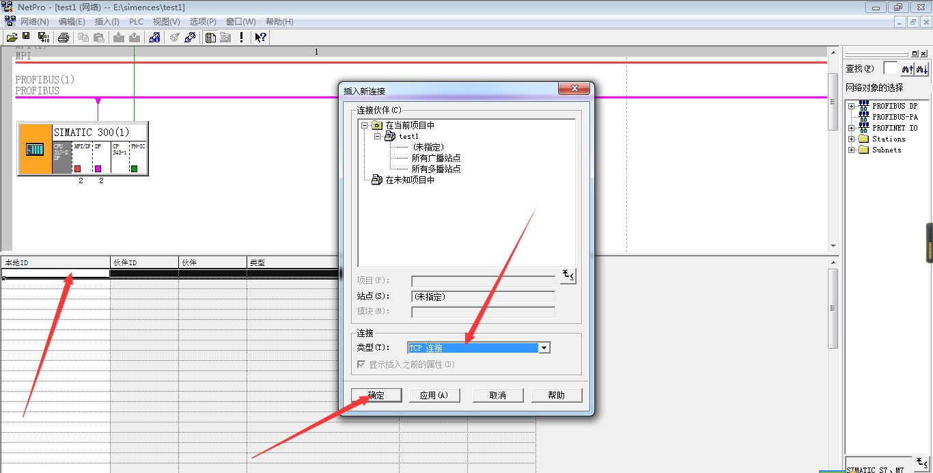
Task: Click the 查找 search input field
Action: point(890,68)
